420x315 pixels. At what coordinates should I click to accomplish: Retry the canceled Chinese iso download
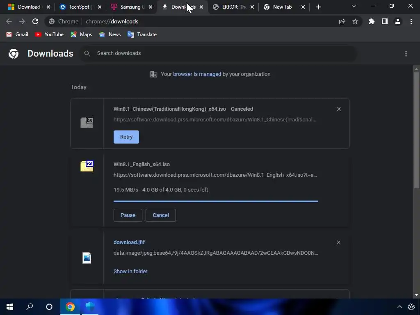[x=126, y=137]
